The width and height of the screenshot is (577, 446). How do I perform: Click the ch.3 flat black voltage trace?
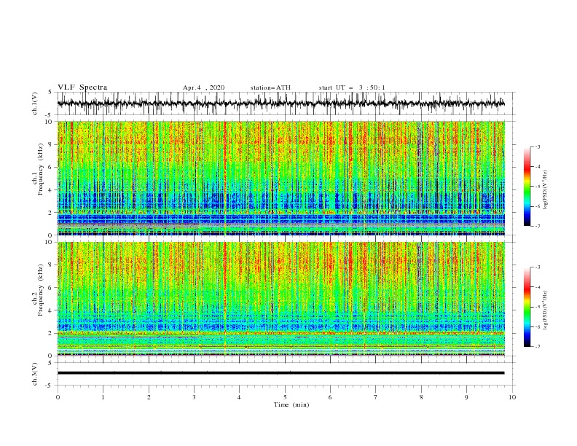[x=280, y=373]
